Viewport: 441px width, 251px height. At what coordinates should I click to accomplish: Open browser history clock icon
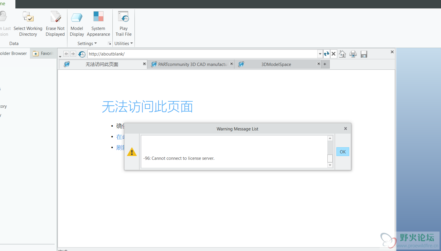click(x=82, y=54)
